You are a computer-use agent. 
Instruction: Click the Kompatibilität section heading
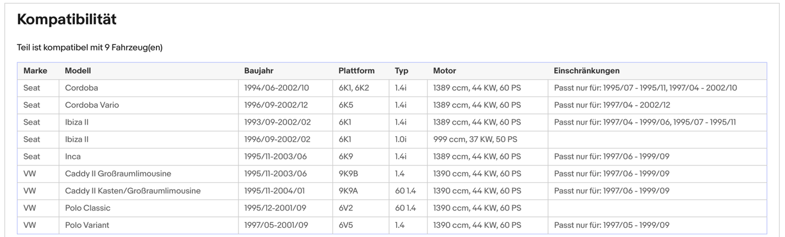(x=67, y=20)
